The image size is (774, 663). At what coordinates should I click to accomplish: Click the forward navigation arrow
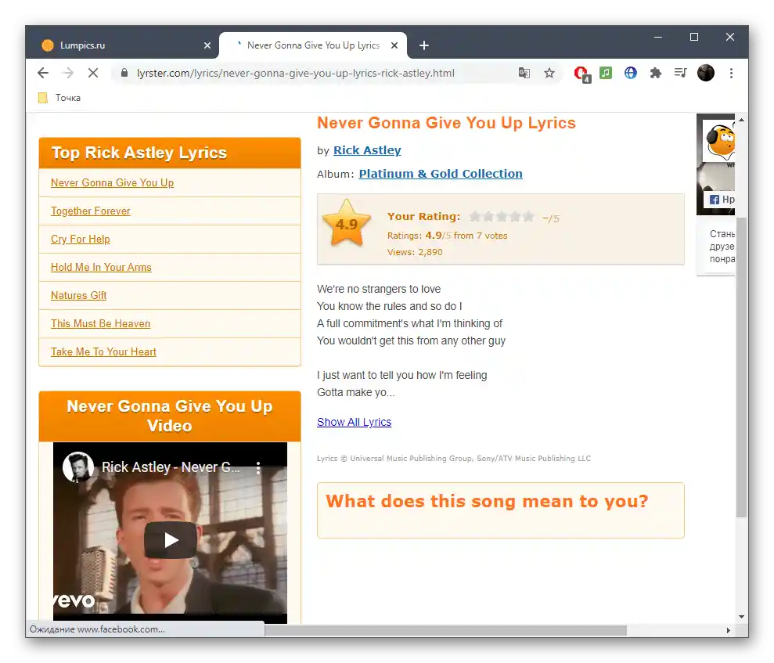coord(67,73)
